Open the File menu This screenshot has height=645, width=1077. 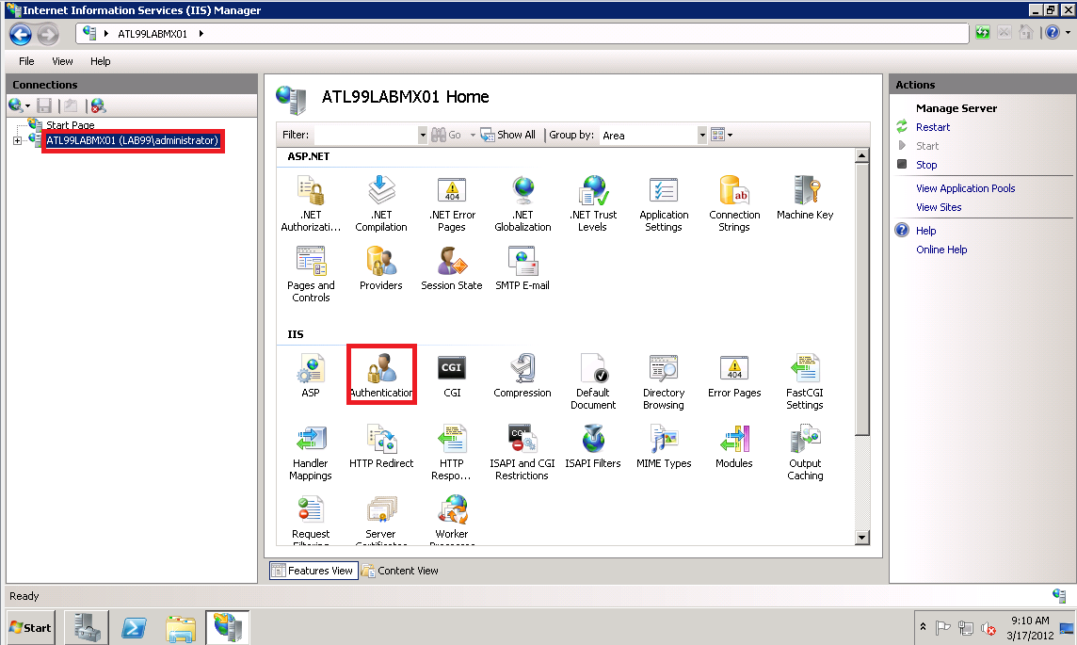(x=26, y=61)
